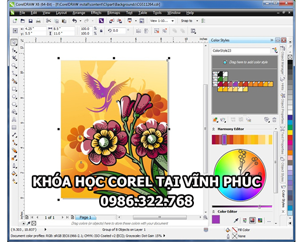
Task: Open the Object Properties docker tab
Action: coord(283,108)
